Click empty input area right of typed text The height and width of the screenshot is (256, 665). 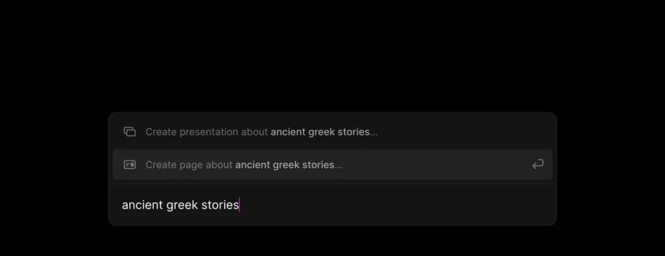click(x=394, y=205)
